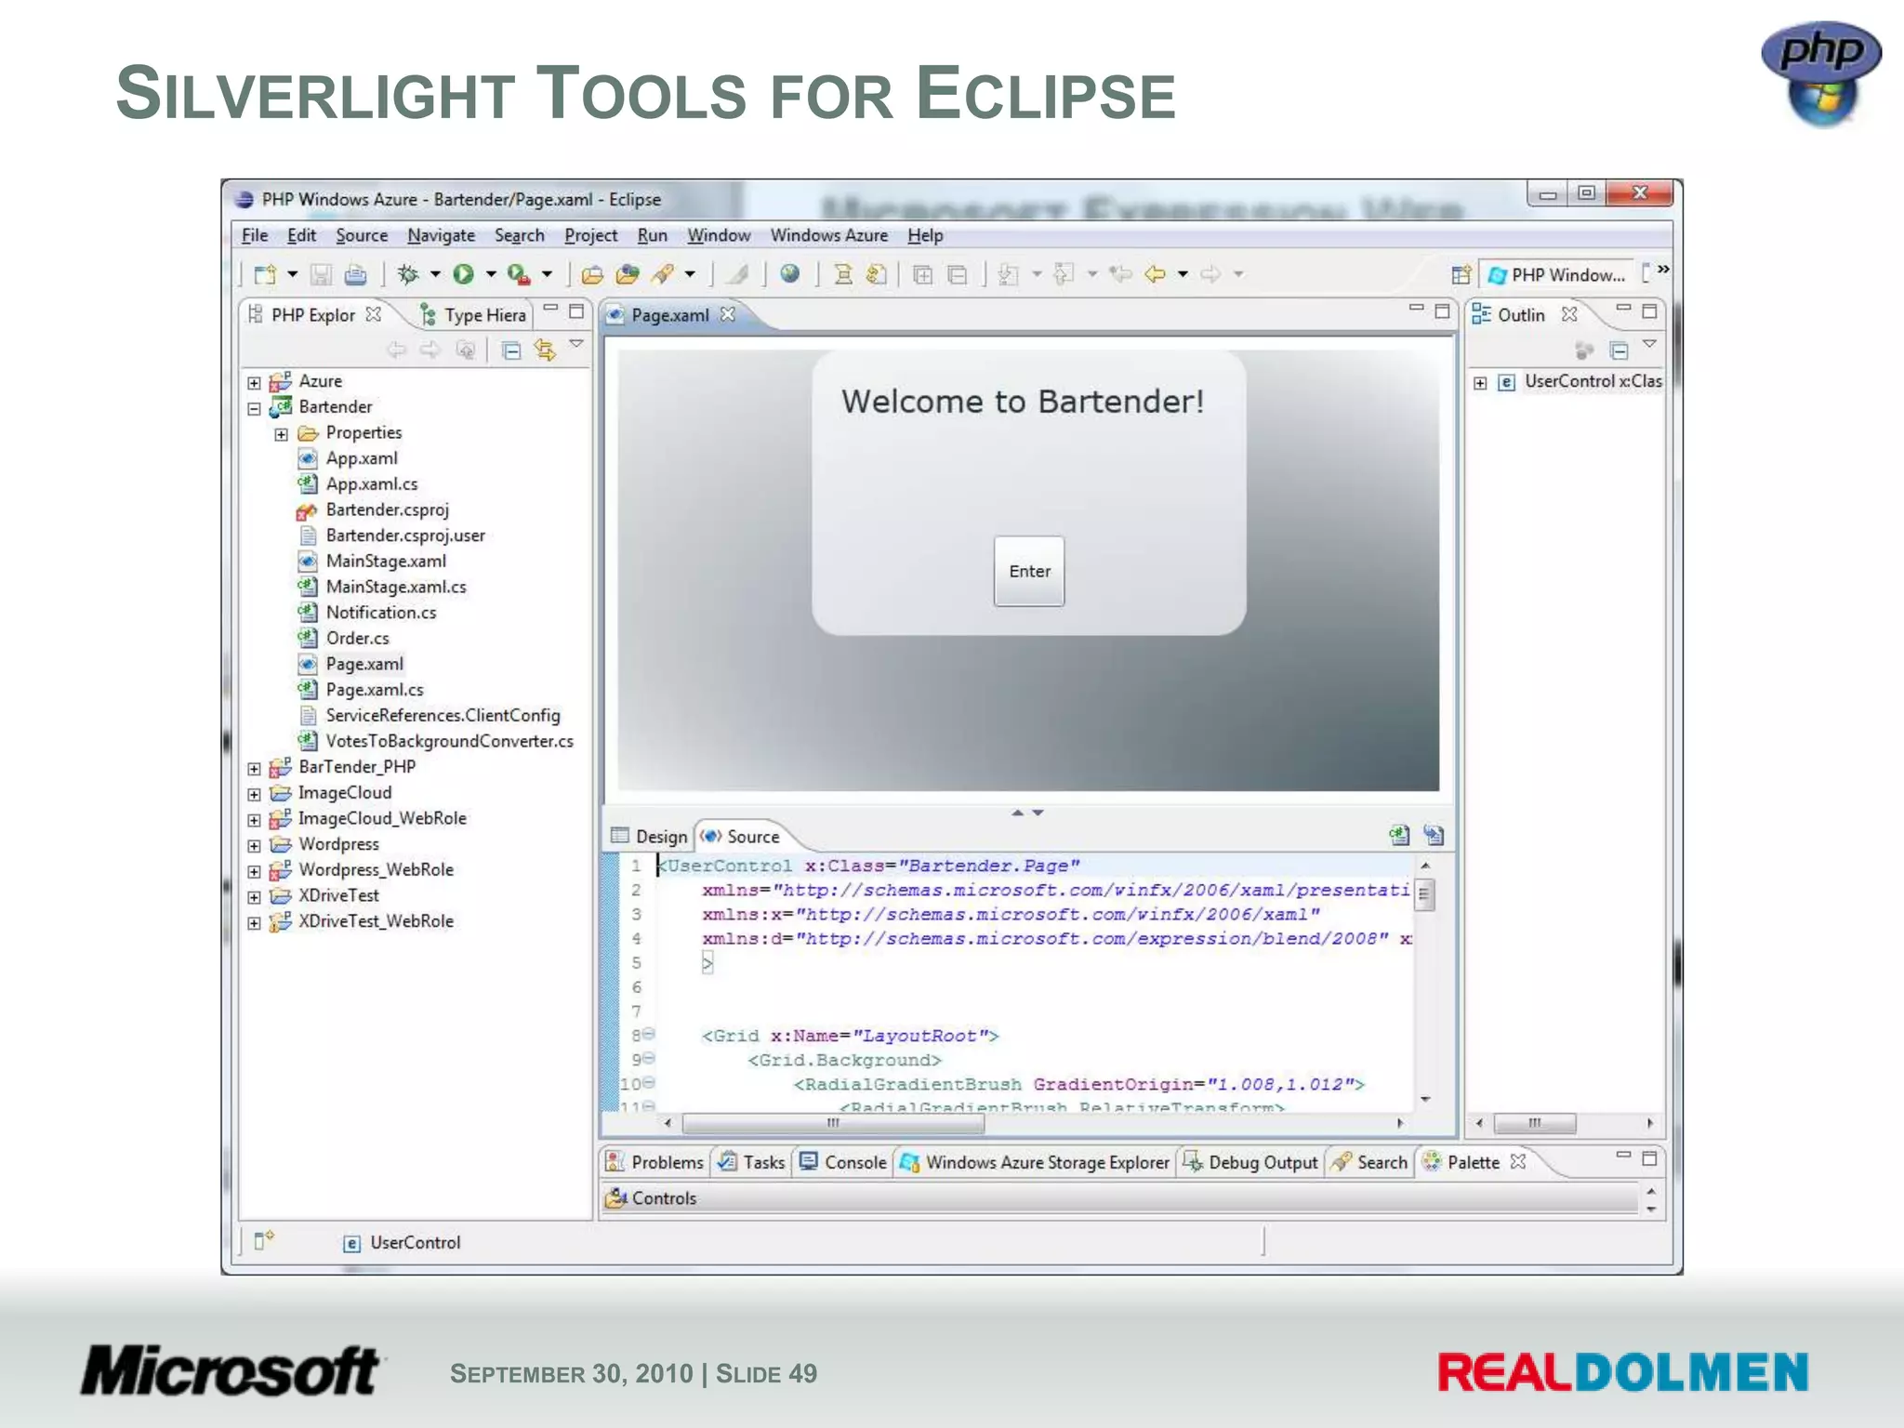Switch to the Source tab
The height and width of the screenshot is (1428, 1904).
741,836
